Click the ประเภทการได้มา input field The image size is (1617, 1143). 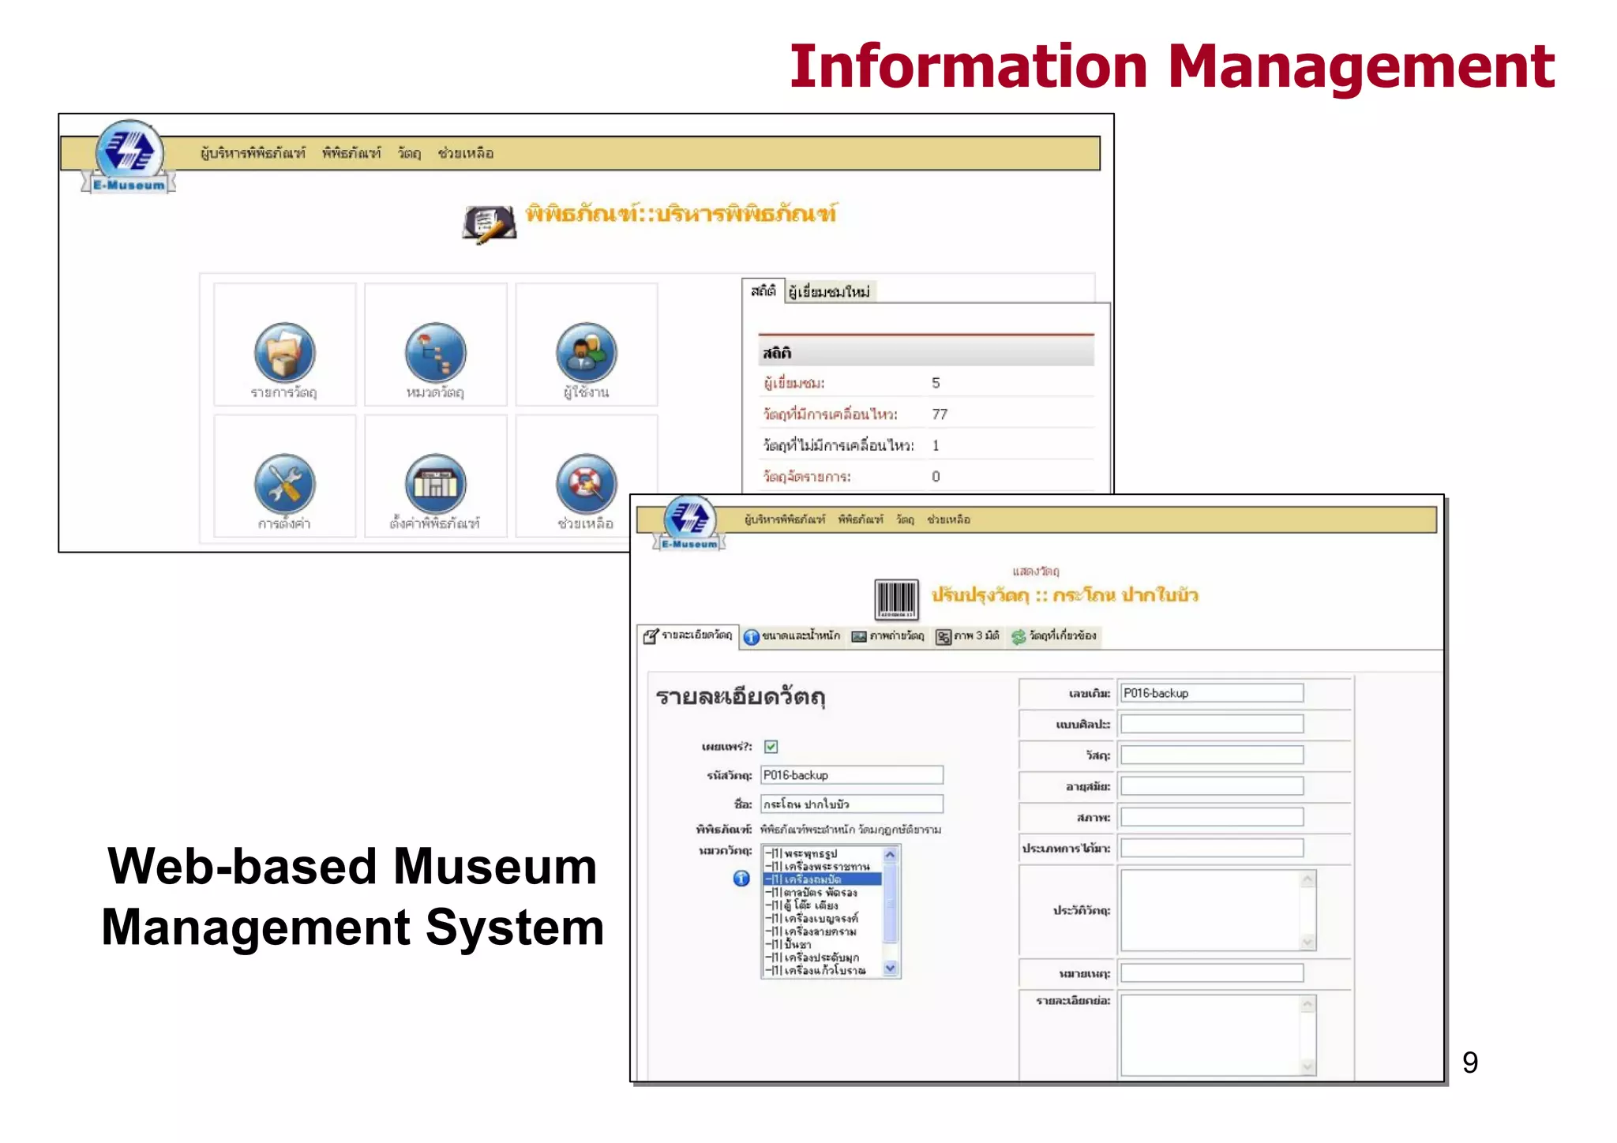tap(1212, 848)
